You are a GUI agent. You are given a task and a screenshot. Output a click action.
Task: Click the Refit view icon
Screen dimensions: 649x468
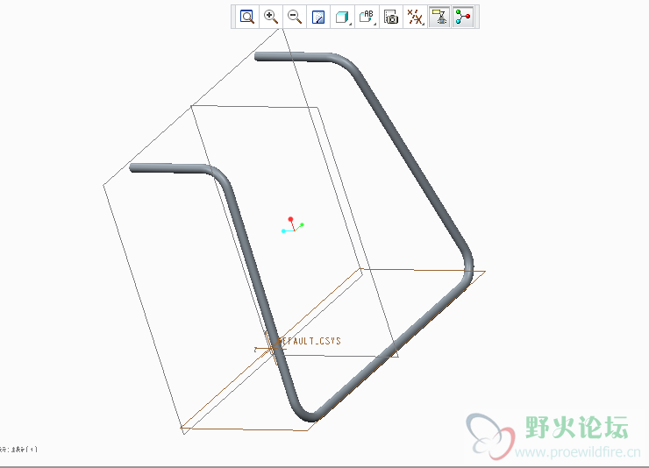[x=247, y=17]
